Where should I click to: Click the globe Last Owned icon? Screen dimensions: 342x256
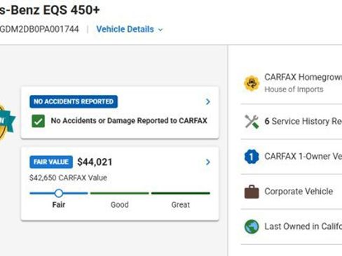pos(252,227)
